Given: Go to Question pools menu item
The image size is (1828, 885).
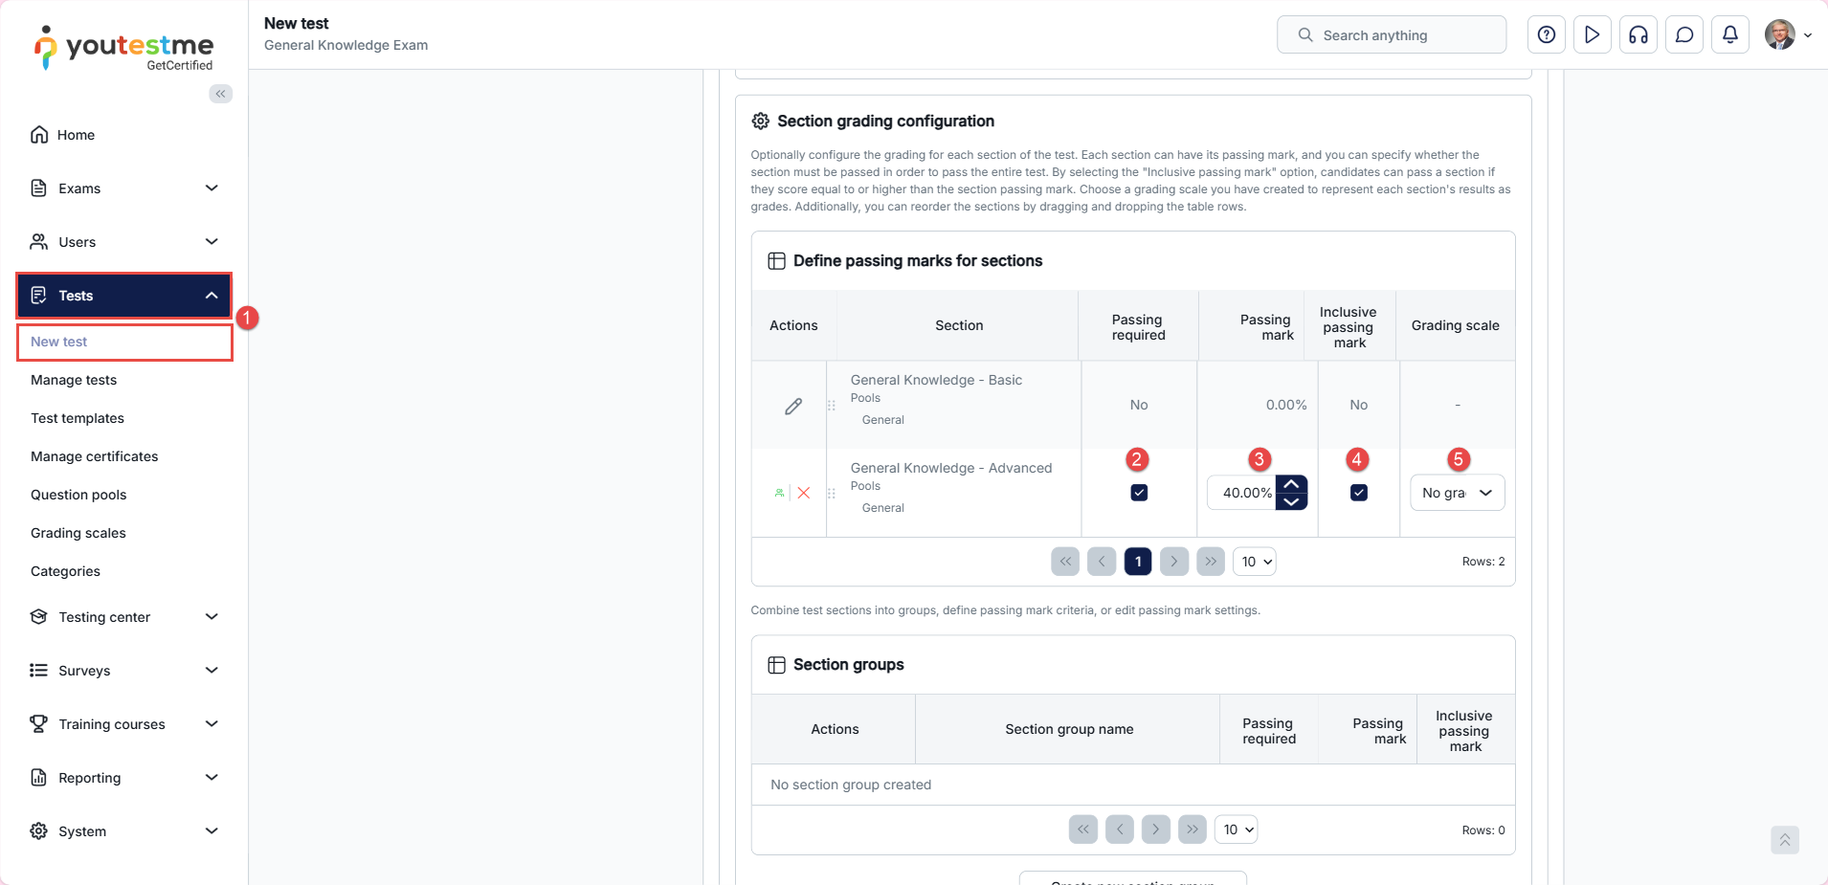Looking at the screenshot, I should pyautogui.click(x=78, y=495).
